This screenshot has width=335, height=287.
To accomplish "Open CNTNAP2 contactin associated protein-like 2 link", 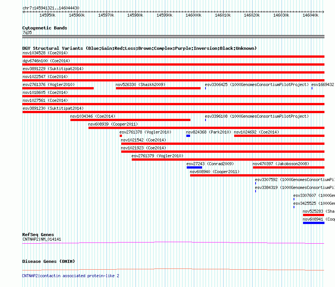I will [70, 276].
